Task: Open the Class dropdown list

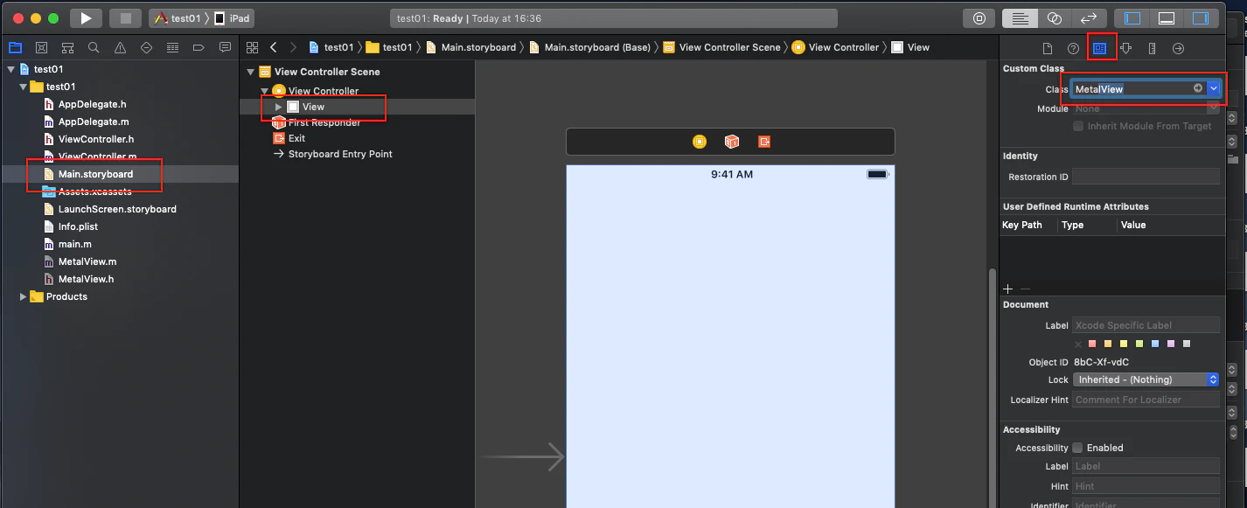Action: point(1214,88)
